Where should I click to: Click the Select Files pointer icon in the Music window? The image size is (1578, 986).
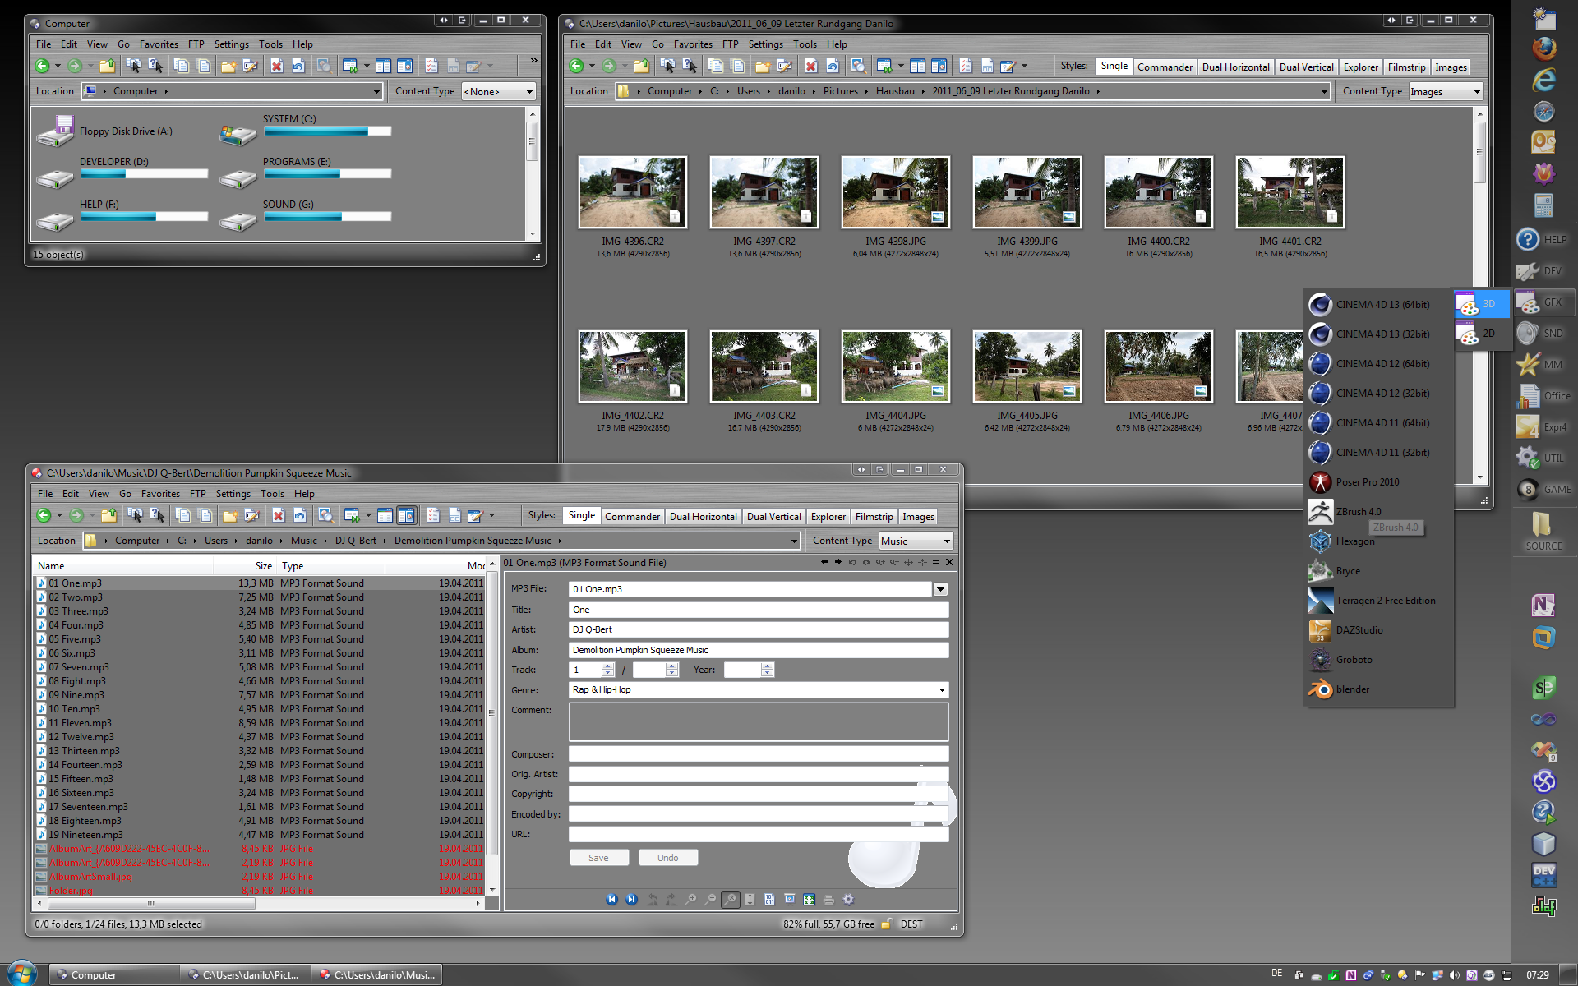tap(135, 515)
